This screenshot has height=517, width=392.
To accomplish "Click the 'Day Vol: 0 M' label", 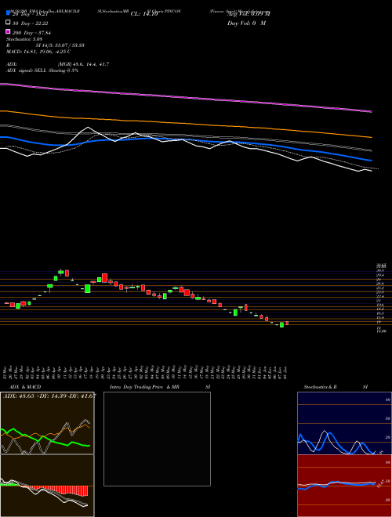I will pos(246,23).
